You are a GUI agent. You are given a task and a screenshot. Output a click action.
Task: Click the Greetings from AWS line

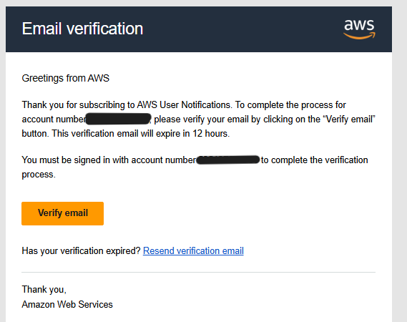point(65,78)
